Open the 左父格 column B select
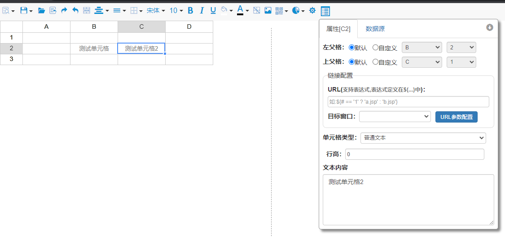This screenshot has height=237, width=505. tap(422, 48)
